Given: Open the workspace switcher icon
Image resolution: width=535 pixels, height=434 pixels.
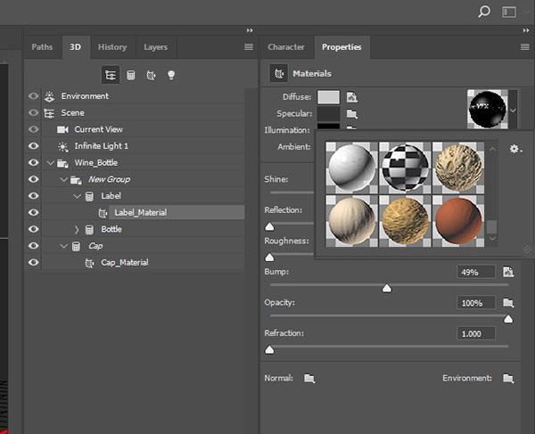Looking at the screenshot, I should [509, 12].
